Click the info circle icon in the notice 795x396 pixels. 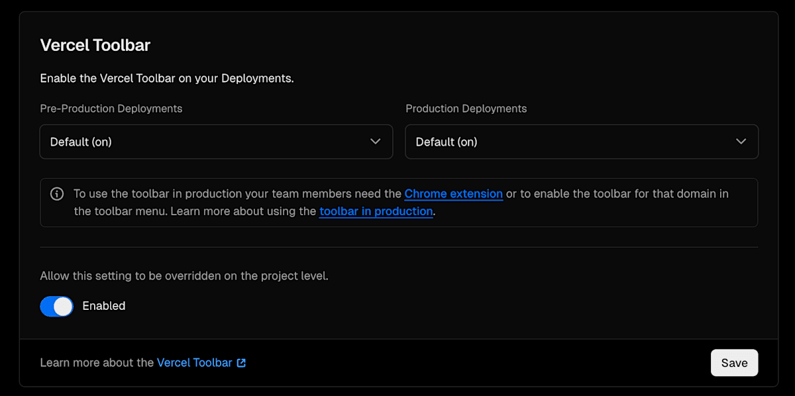(x=58, y=194)
